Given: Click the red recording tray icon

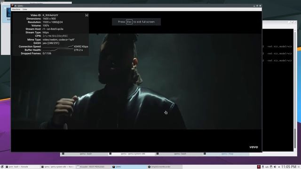Looking at the screenshot, I should [259, 167].
